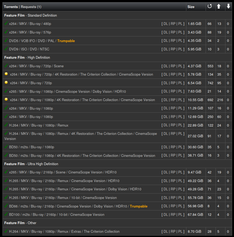Viewport: 234px width, 237px height.
Task: Click the checkmark beside the 55.78 GiB Remux
Action: pos(6,197)
